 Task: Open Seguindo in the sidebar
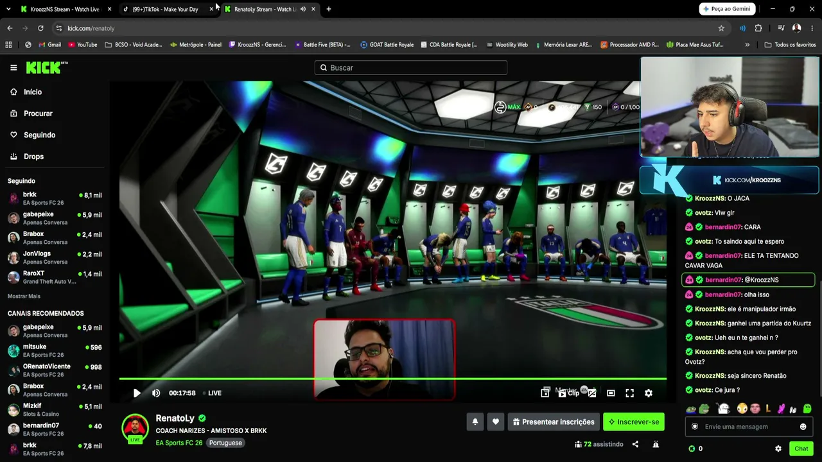click(x=39, y=135)
